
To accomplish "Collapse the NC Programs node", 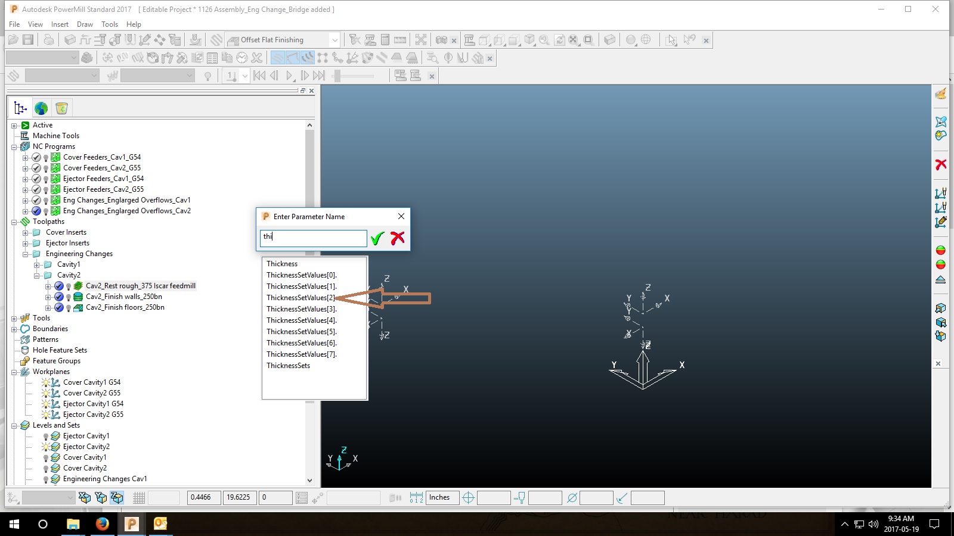I will [x=14, y=146].
